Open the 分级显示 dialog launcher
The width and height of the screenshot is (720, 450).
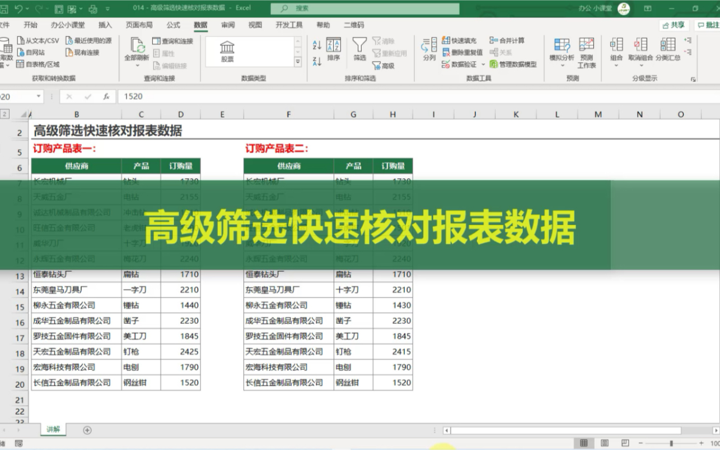(x=693, y=80)
